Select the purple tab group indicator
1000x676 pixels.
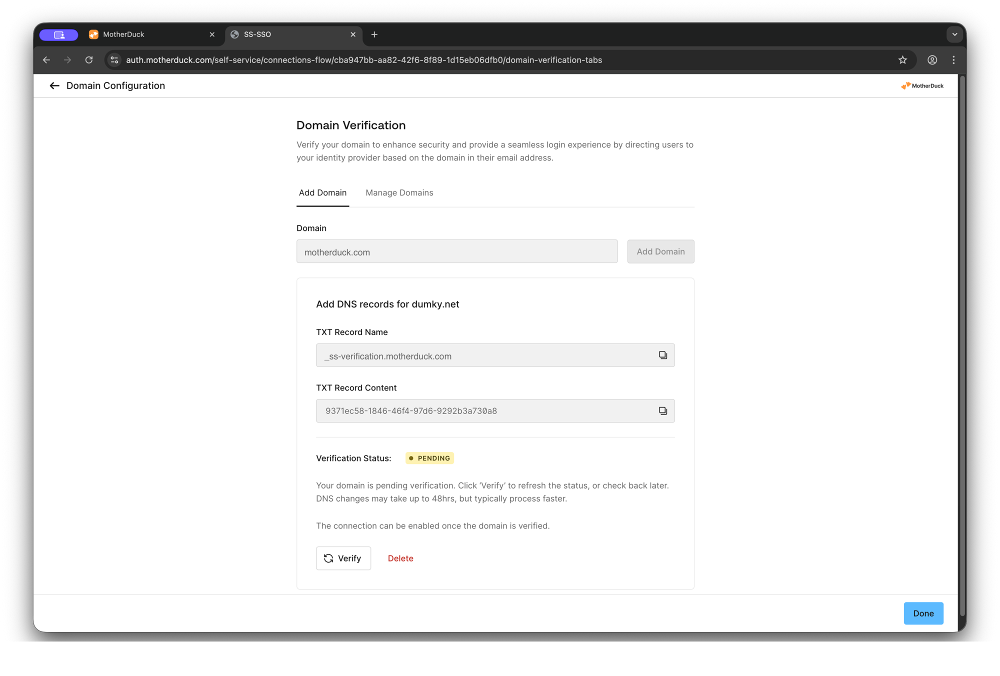tap(58, 34)
